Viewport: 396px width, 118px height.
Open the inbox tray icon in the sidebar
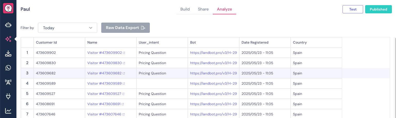(x=8, y=53)
